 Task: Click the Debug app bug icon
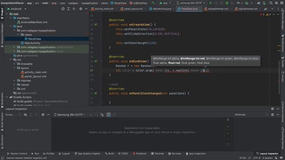227,3
